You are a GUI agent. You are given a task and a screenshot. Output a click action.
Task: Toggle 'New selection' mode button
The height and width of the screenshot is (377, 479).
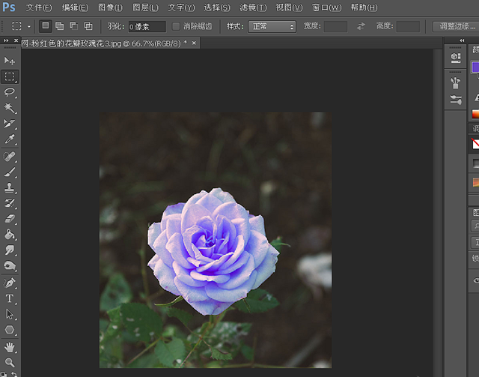click(x=46, y=26)
